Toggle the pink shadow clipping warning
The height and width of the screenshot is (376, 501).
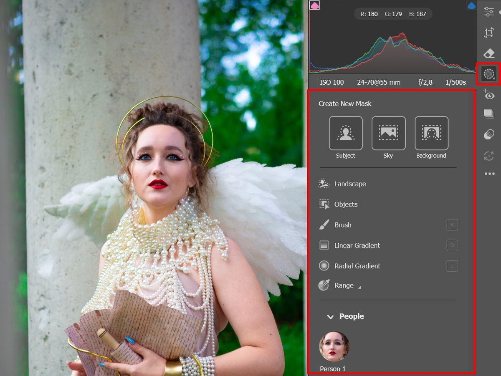[x=314, y=5]
